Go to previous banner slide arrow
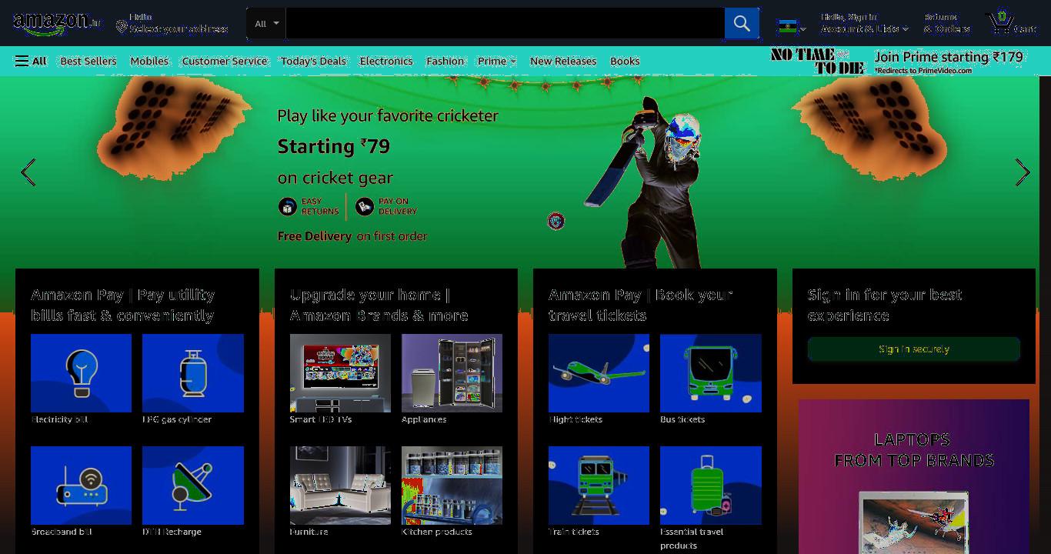This screenshot has width=1051, height=554. (x=28, y=172)
